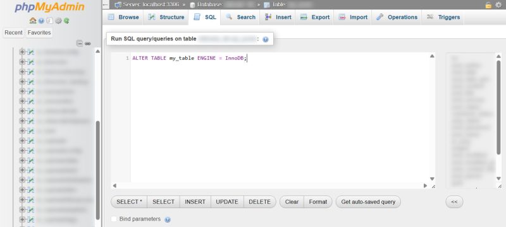Image resolution: width=506 pixels, height=227 pixels.
Task: Go to the phpMyAdmin Home icon
Action: (x=33, y=21)
